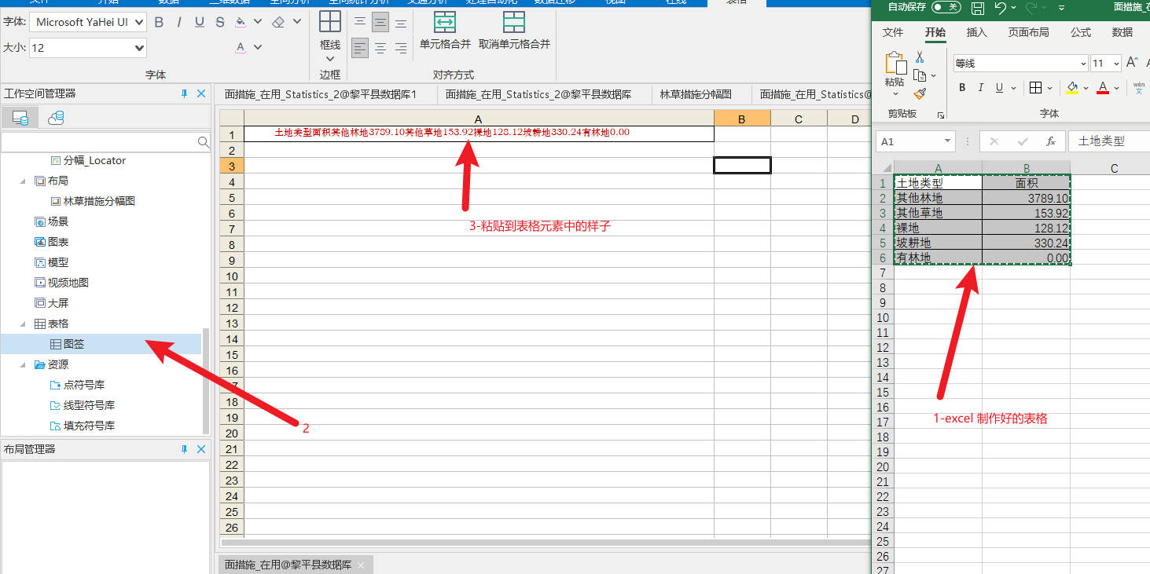Set vertical bottom alignment icon

[401, 23]
